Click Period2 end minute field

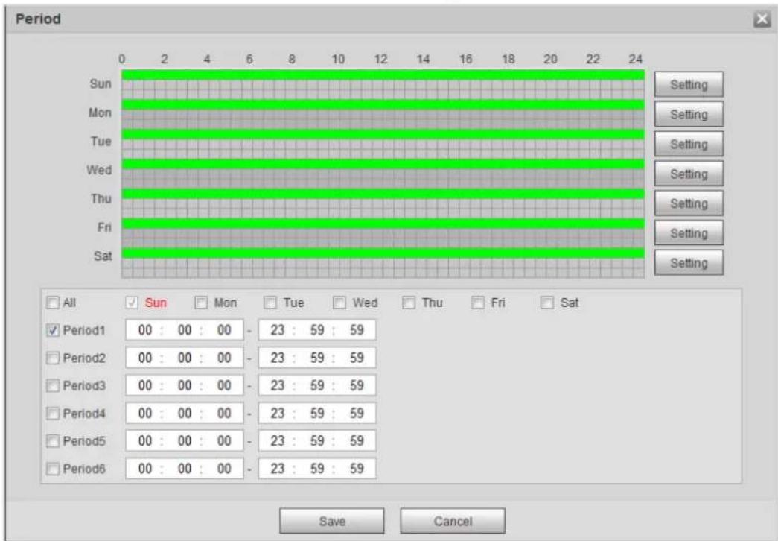(x=317, y=358)
